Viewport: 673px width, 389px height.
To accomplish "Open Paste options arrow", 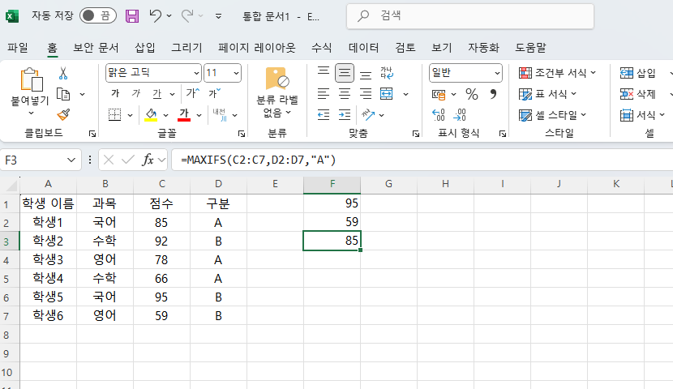I will coord(31,113).
